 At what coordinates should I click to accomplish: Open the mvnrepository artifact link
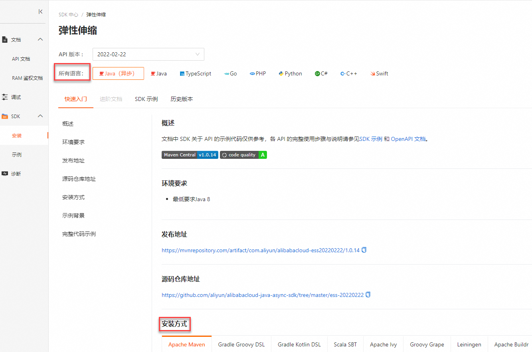click(261, 250)
